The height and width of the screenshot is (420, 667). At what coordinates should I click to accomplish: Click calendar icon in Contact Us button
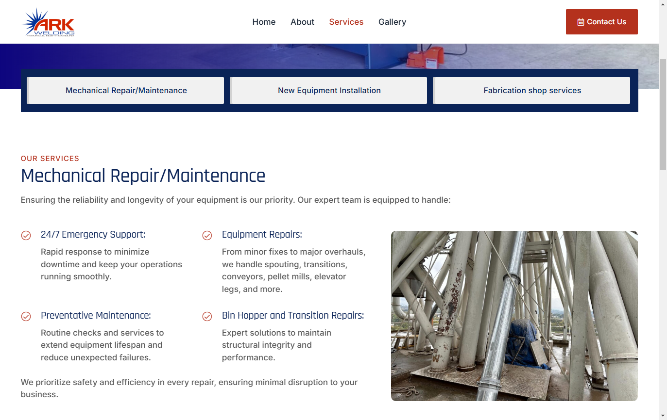[581, 22]
